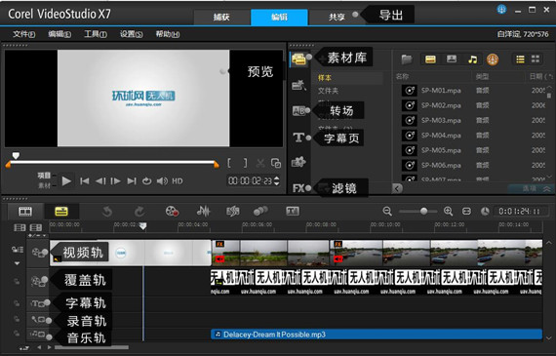Switch to the 共享 step tab
This screenshot has height=356, width=556.
click(337, 17)
